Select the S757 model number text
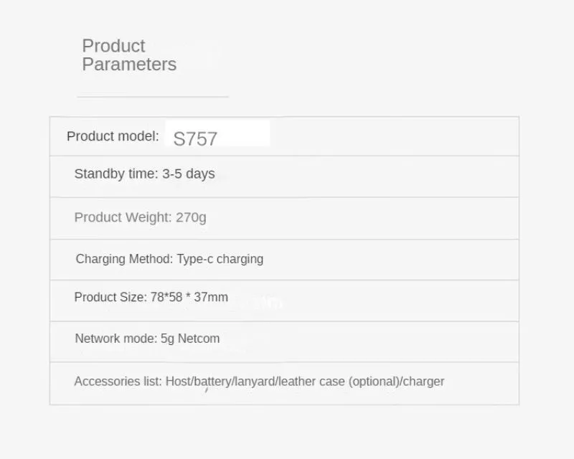Viewport: 574px width, 459px height. click(195, 138)
